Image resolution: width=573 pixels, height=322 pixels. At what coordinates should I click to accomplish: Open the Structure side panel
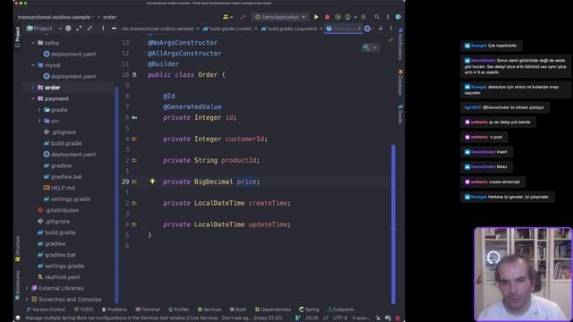[x=18, y=249]
